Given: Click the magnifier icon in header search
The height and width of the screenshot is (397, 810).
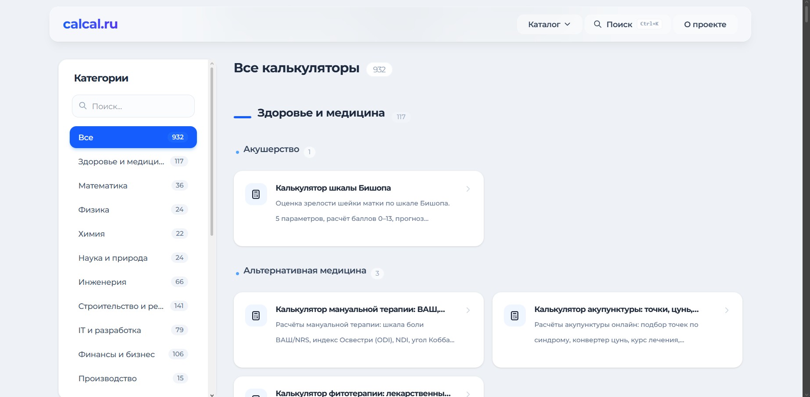Looking at the screenshot, I should tap(597, 24).
